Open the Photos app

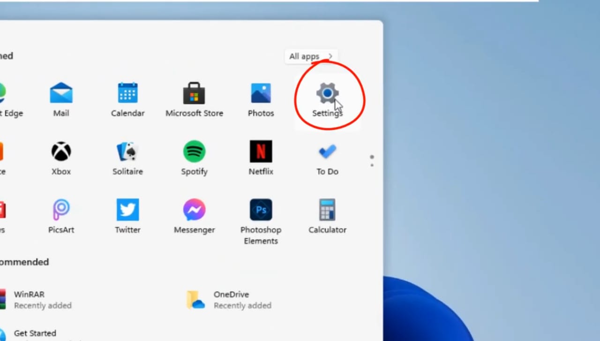point(261,99)
